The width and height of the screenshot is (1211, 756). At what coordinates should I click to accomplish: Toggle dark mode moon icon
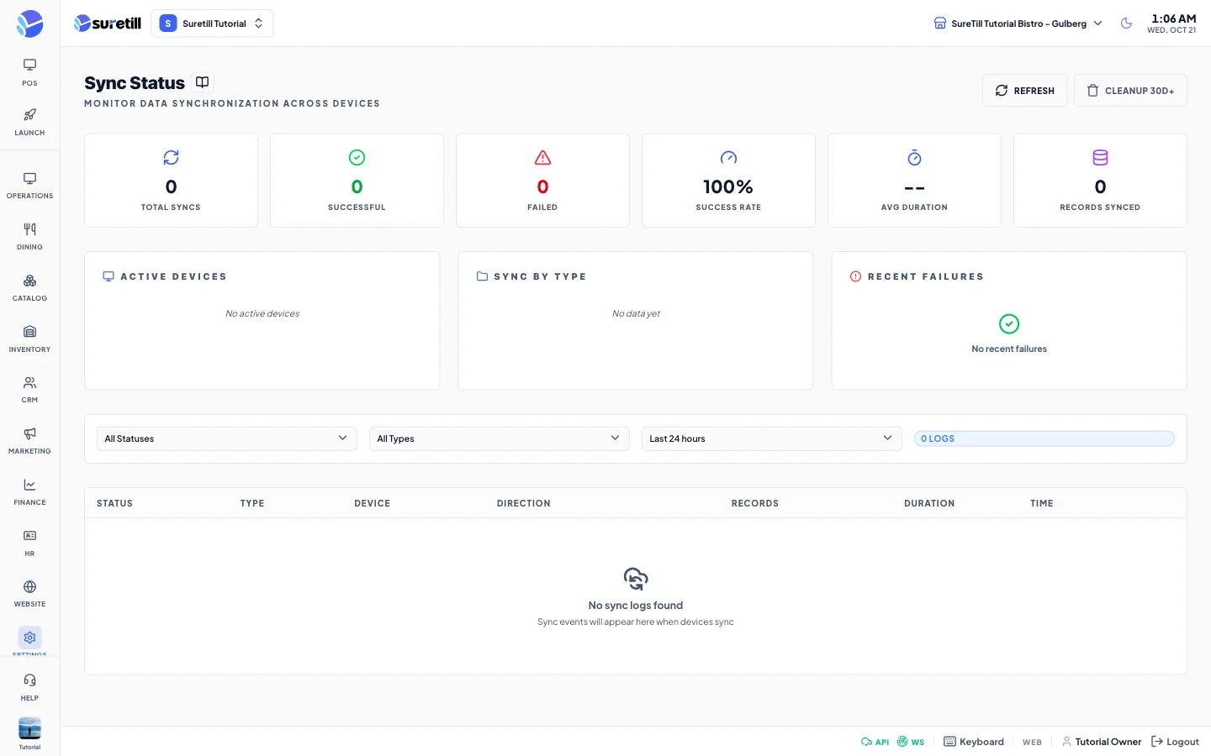point(1126,24)
